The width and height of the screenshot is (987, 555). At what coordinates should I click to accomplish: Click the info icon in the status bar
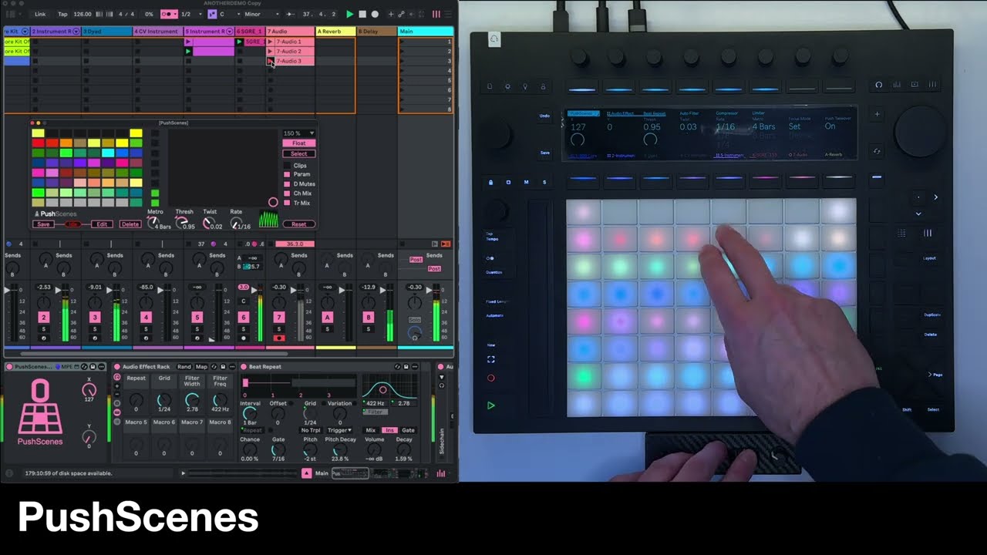tap(9, 473)
